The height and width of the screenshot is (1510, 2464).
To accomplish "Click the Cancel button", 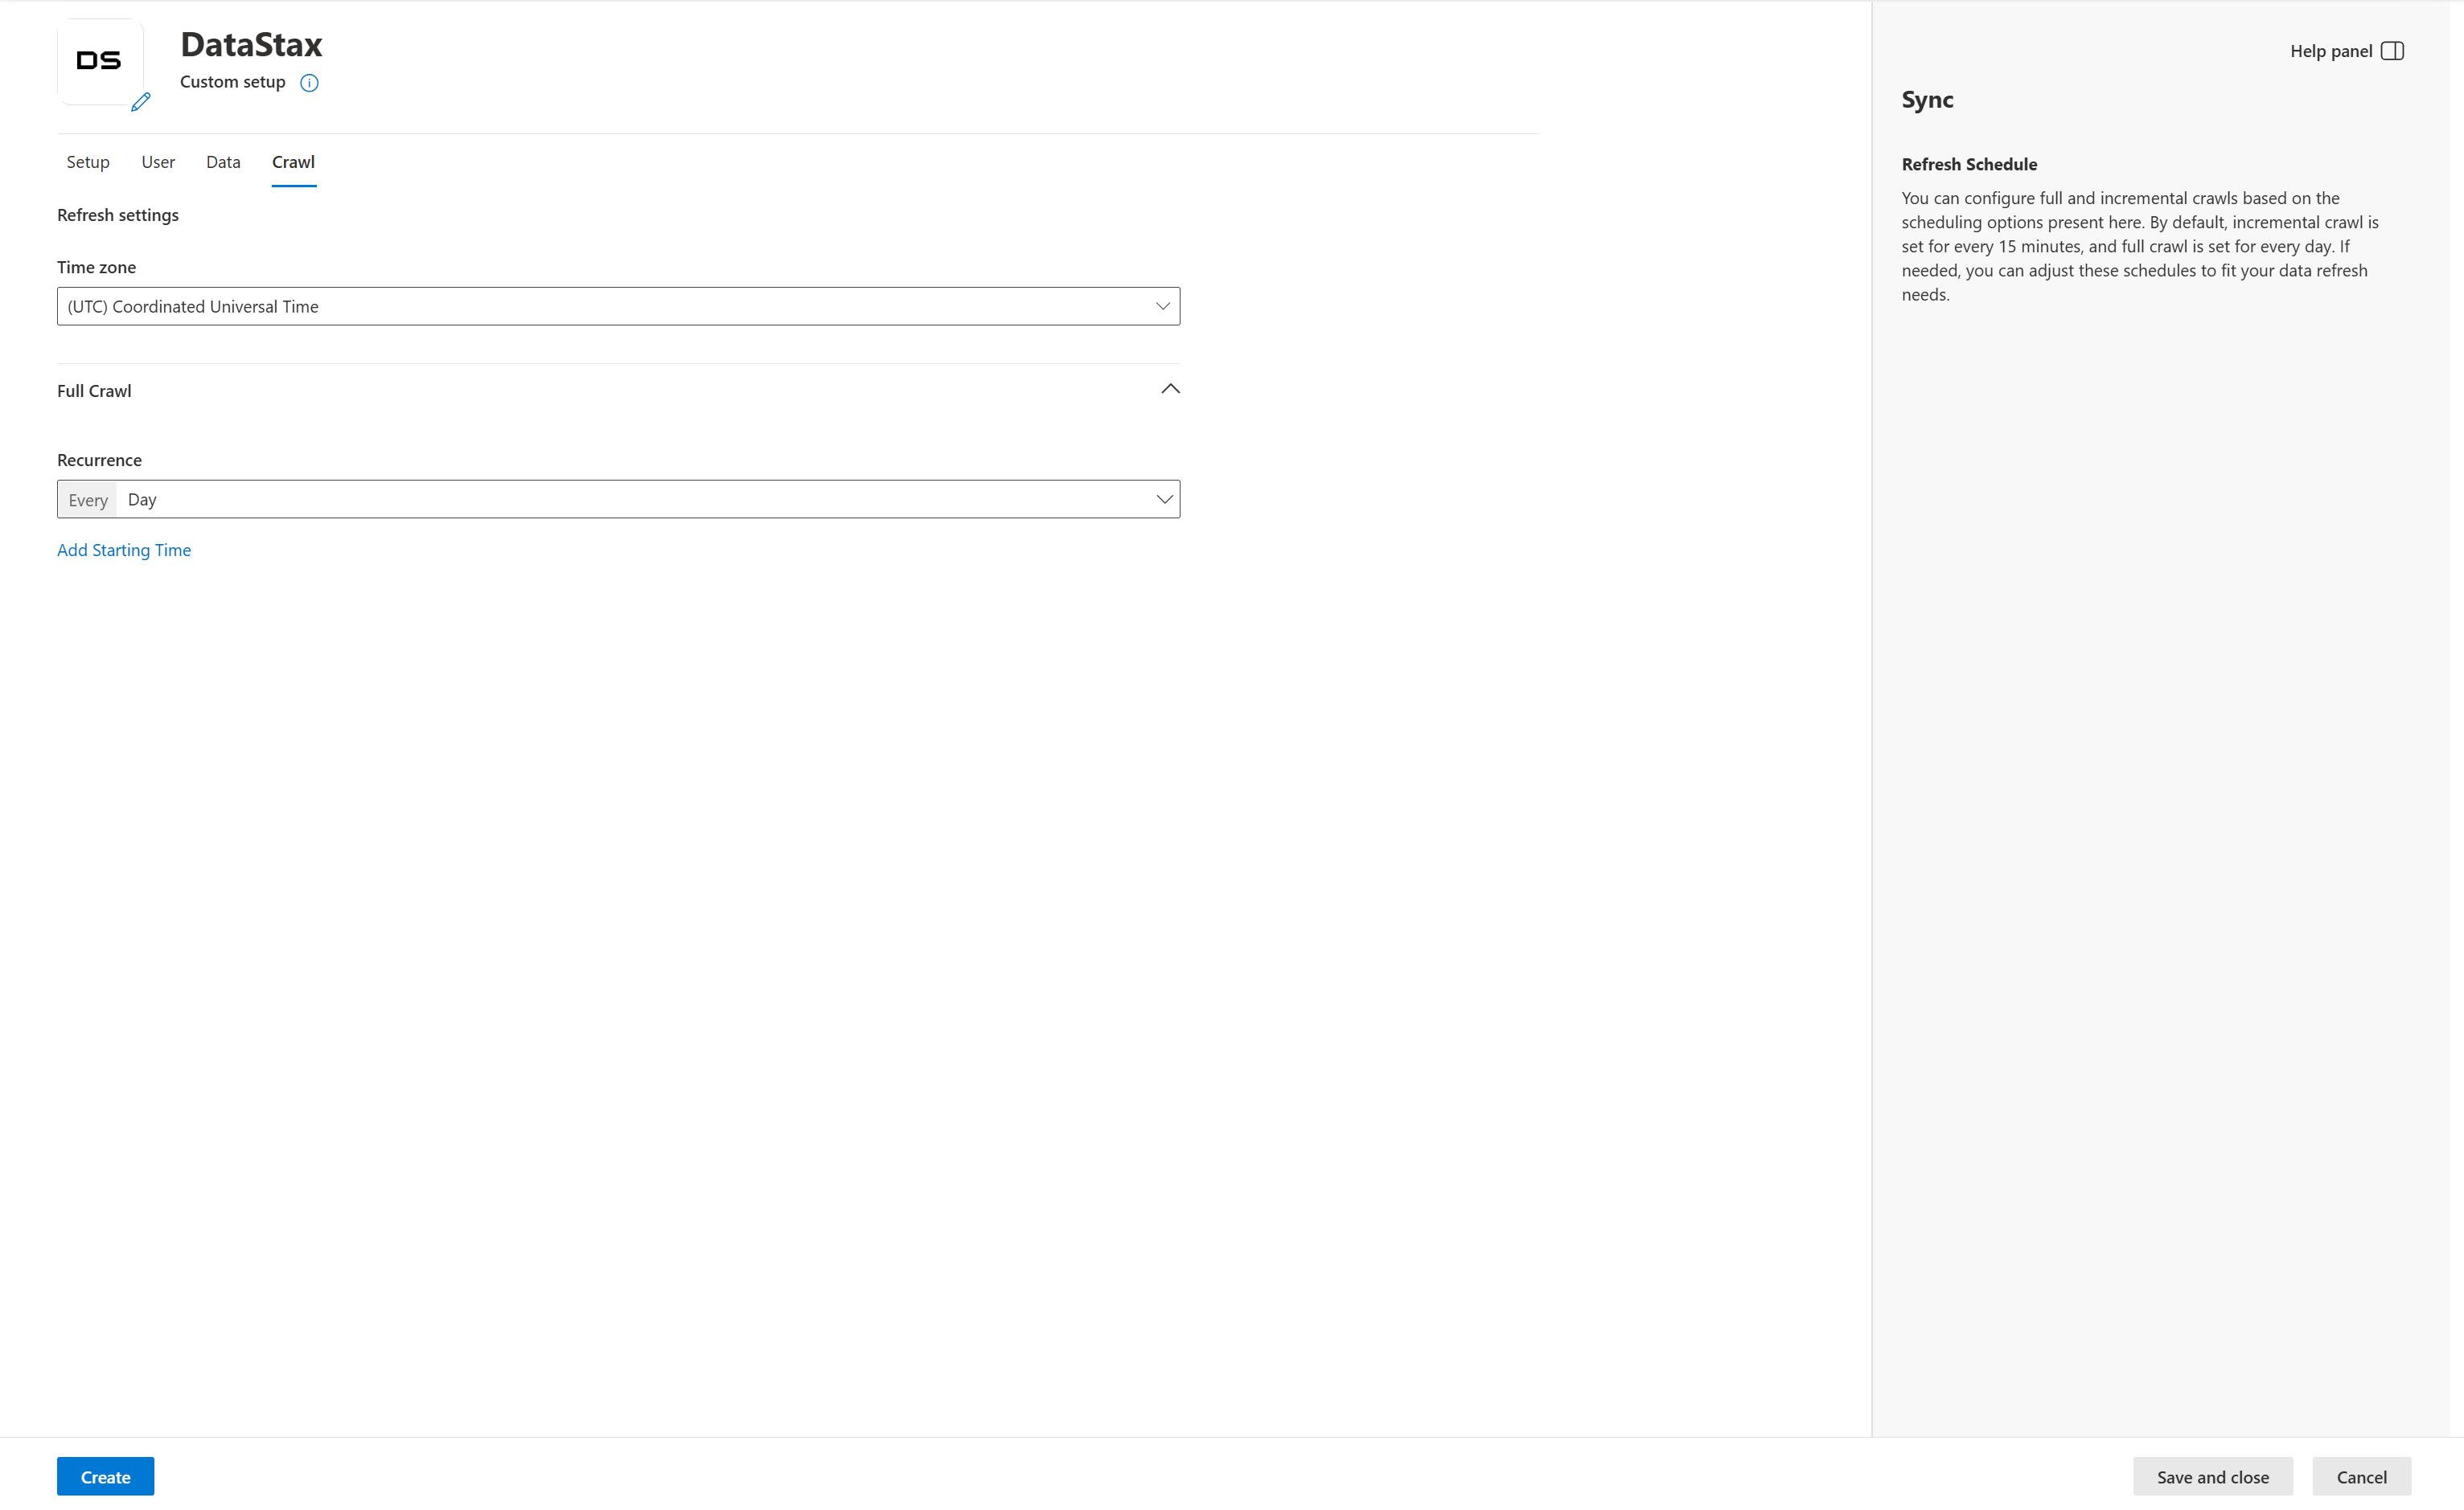I will [x=2361, y=1476].
